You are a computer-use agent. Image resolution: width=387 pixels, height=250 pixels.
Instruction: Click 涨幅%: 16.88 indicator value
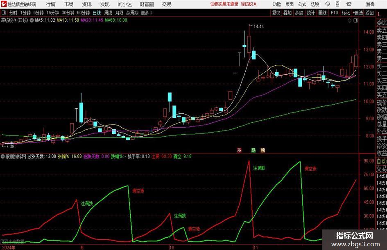coord(70,156)
